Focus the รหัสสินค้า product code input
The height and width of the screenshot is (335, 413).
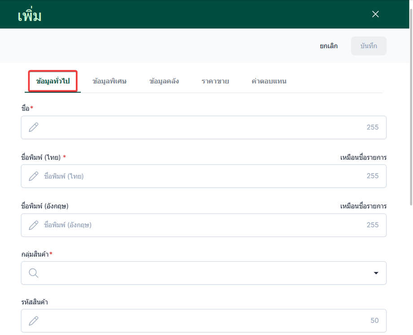click(x=204, y=321)
